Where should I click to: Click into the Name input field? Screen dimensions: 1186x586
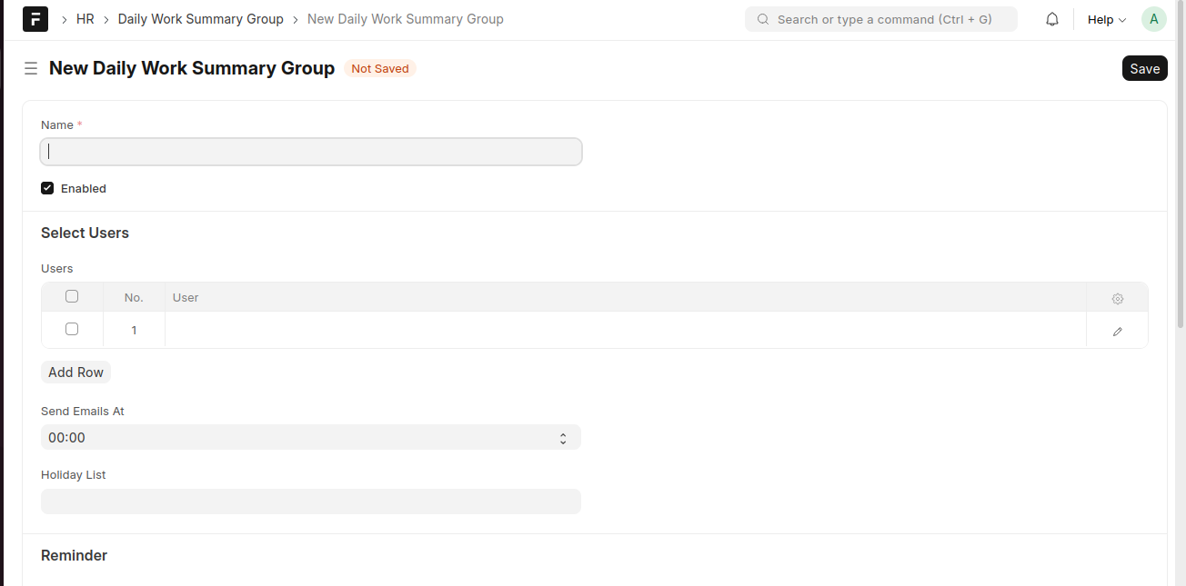(311, 152)
